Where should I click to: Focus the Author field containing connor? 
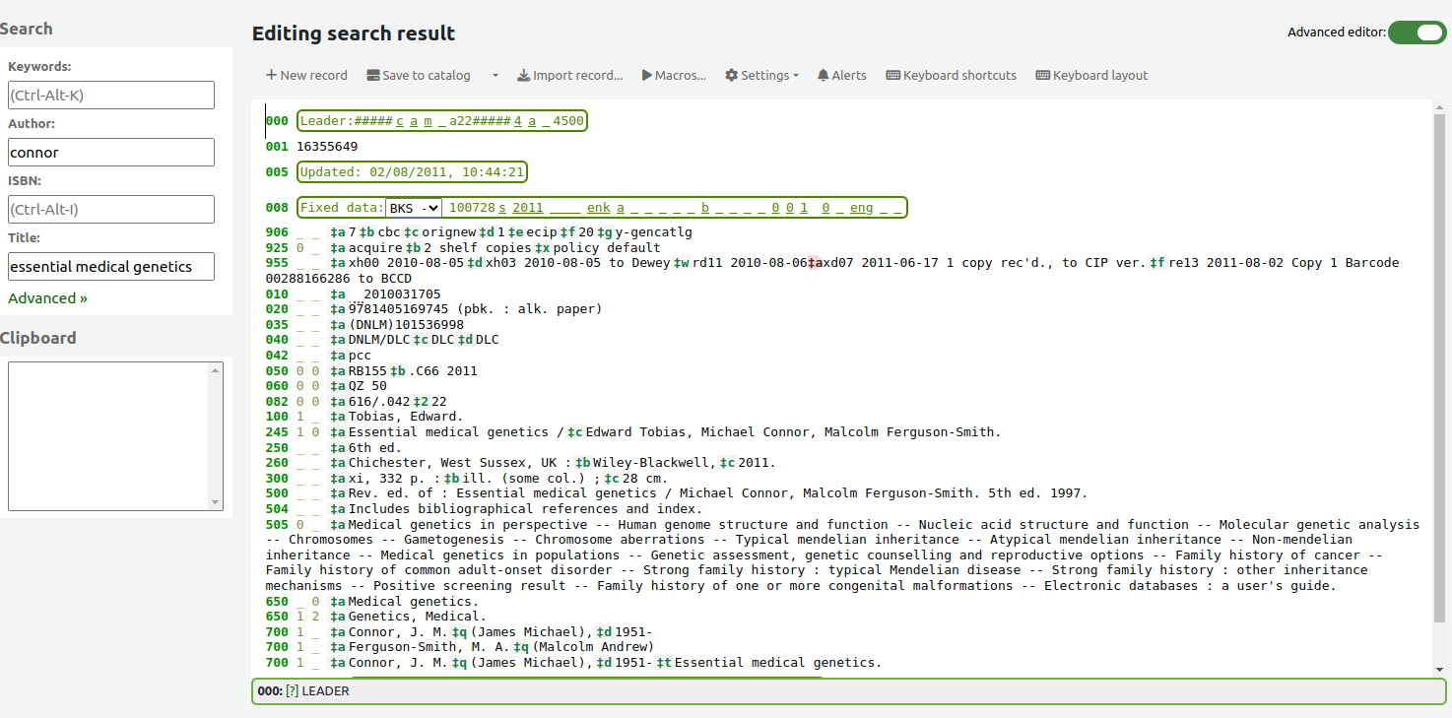pyautogui.click(x=110, y=152)
